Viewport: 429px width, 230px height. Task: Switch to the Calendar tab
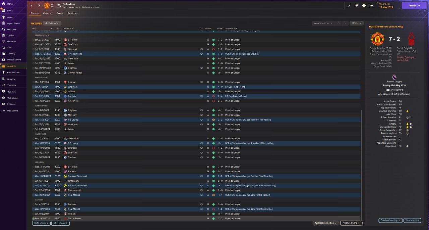tap(48, 13)
